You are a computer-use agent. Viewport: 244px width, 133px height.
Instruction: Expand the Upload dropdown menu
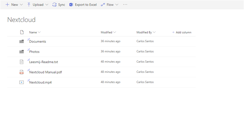(x=38, y=5)
